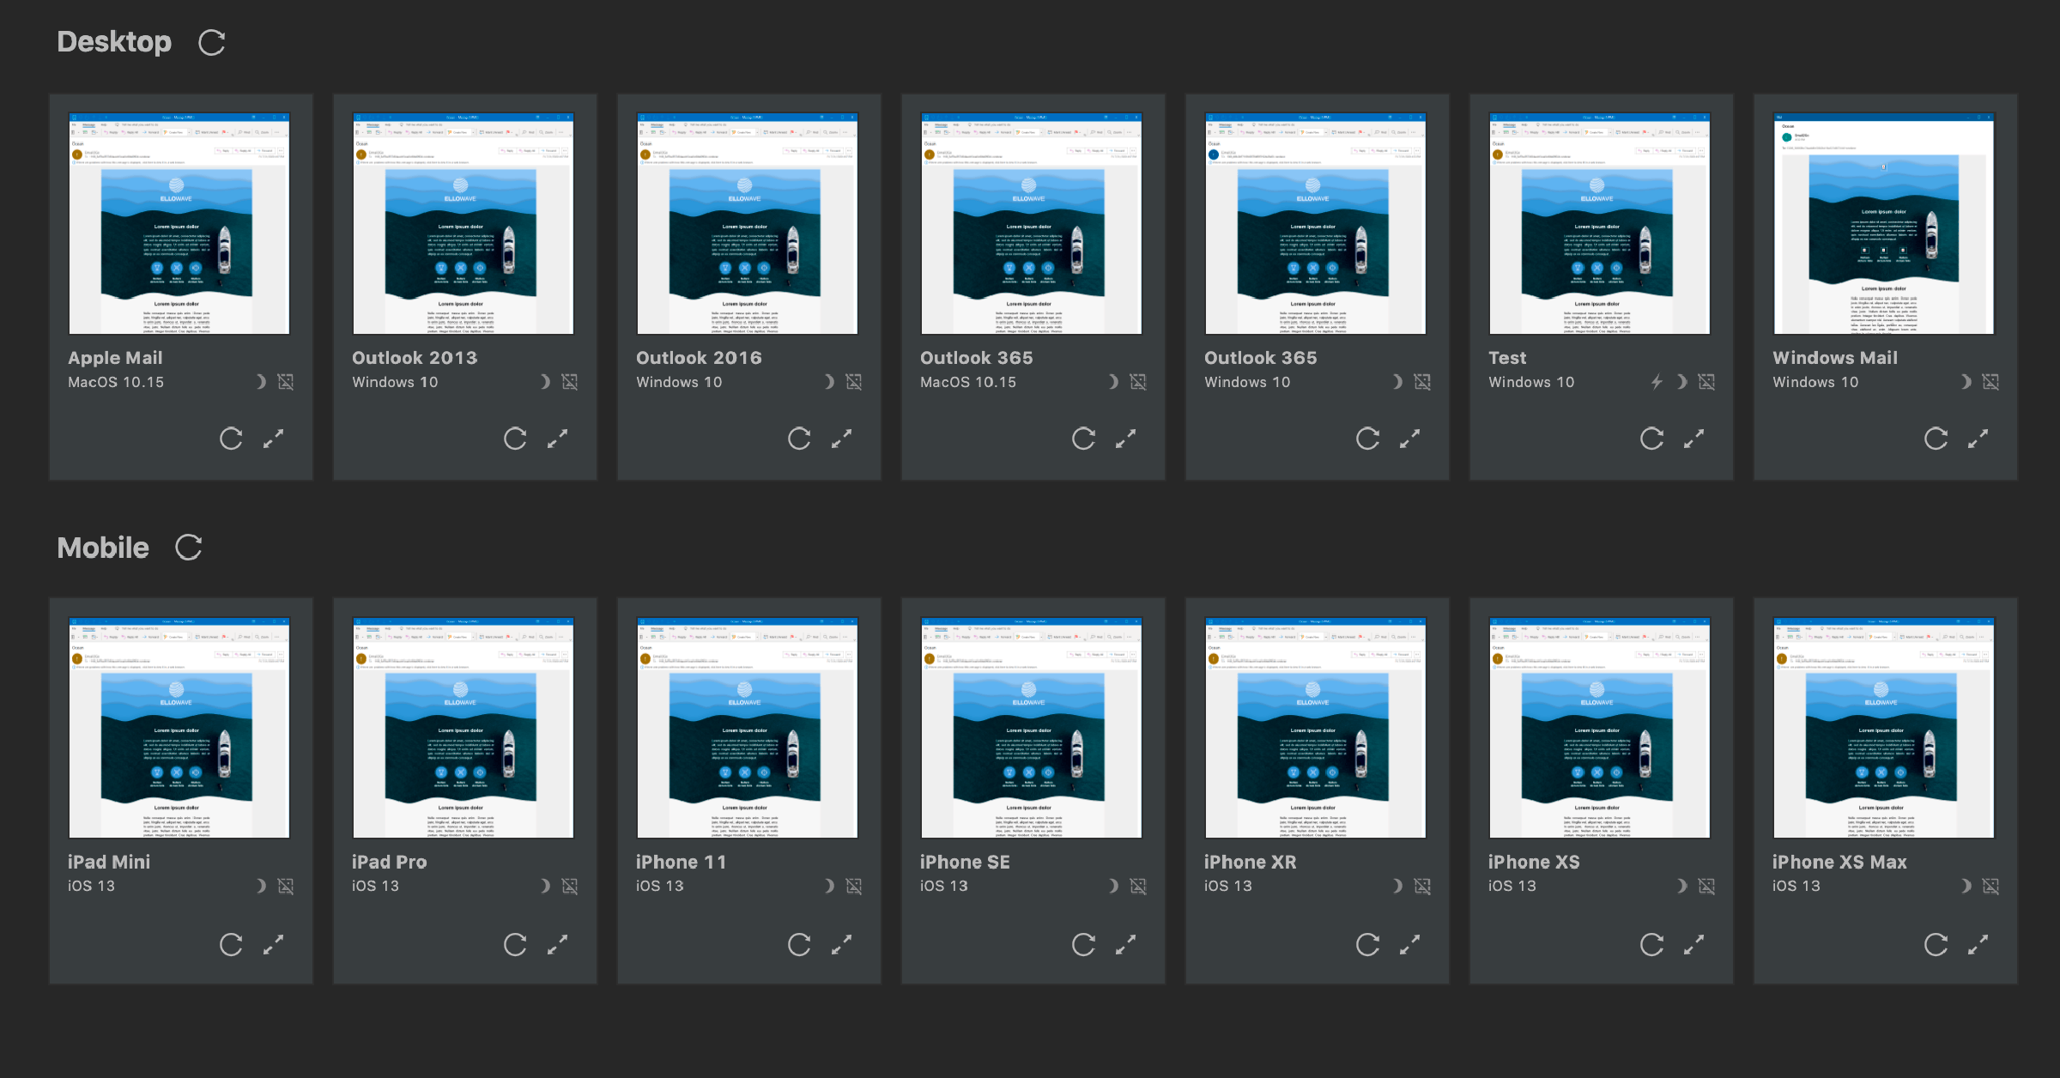Toggle image blocking on iPhone SE card
Image resolution: width=2060 pixels, height=1078 pixels.
(x=1138, y=885)
